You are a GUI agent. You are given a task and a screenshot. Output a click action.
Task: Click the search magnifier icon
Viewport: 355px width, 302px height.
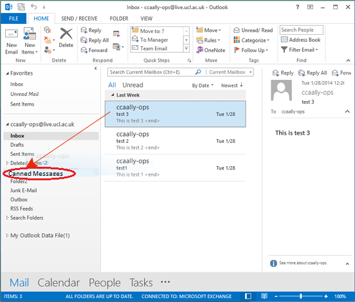coord(198,72)
